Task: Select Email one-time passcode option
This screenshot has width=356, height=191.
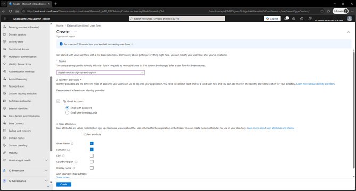Action: (x=67, y=112)
